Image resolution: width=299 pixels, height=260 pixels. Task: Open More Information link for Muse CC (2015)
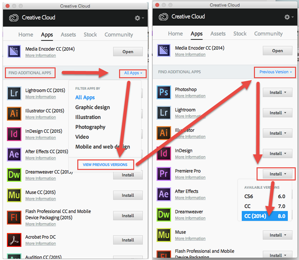(41, 199)
